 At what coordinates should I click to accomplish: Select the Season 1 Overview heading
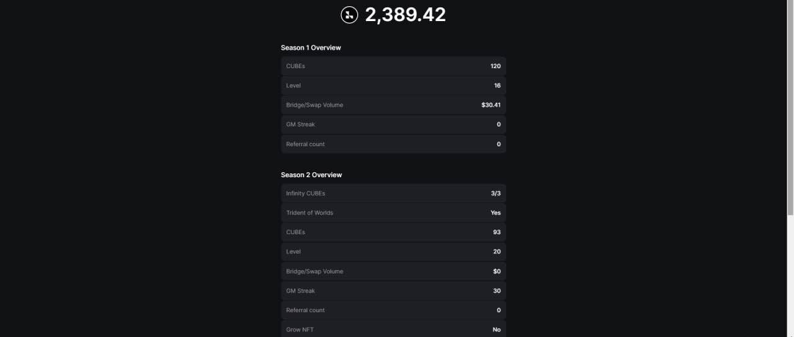[x=311, y=48]
